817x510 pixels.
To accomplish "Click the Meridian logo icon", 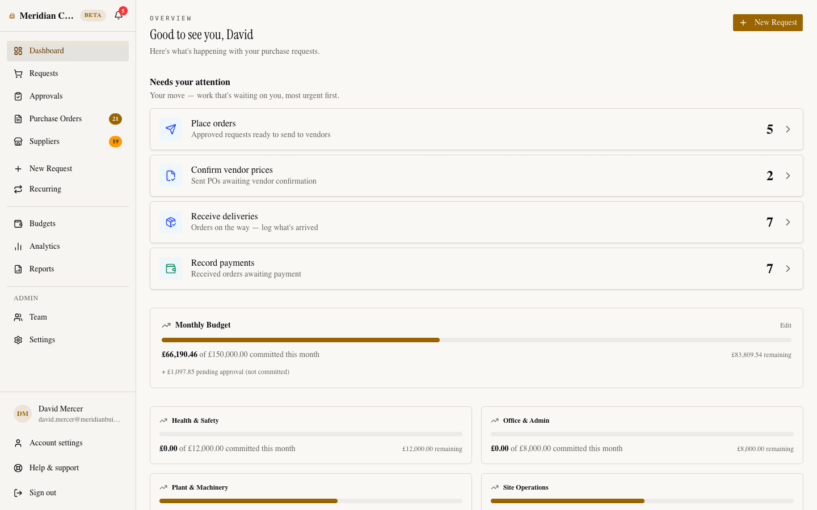I will pyautogui.click(x=12, y=16).
